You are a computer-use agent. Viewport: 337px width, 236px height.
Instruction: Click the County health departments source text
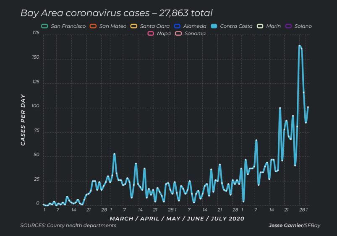point(68,226)
